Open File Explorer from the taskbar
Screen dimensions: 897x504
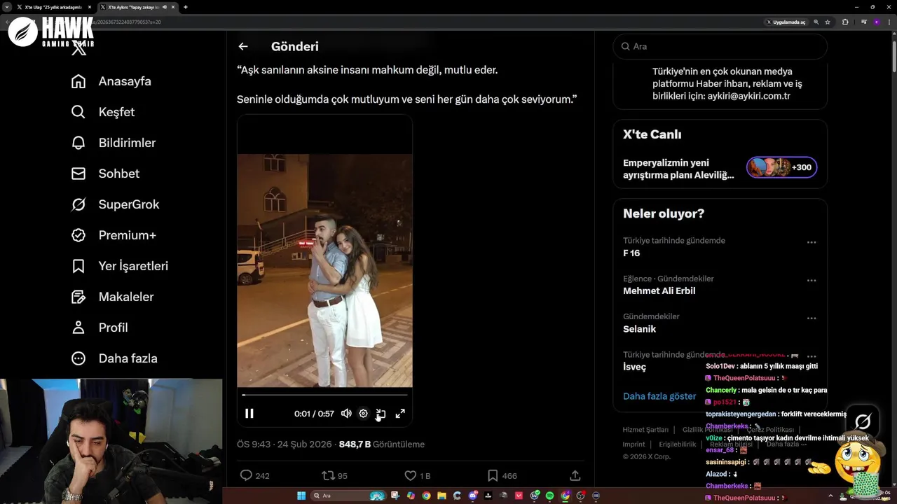441,496
